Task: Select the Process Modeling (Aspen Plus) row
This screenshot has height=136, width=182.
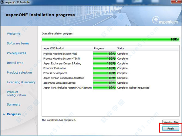Action: pyautogui.click(x=110, y=54)
